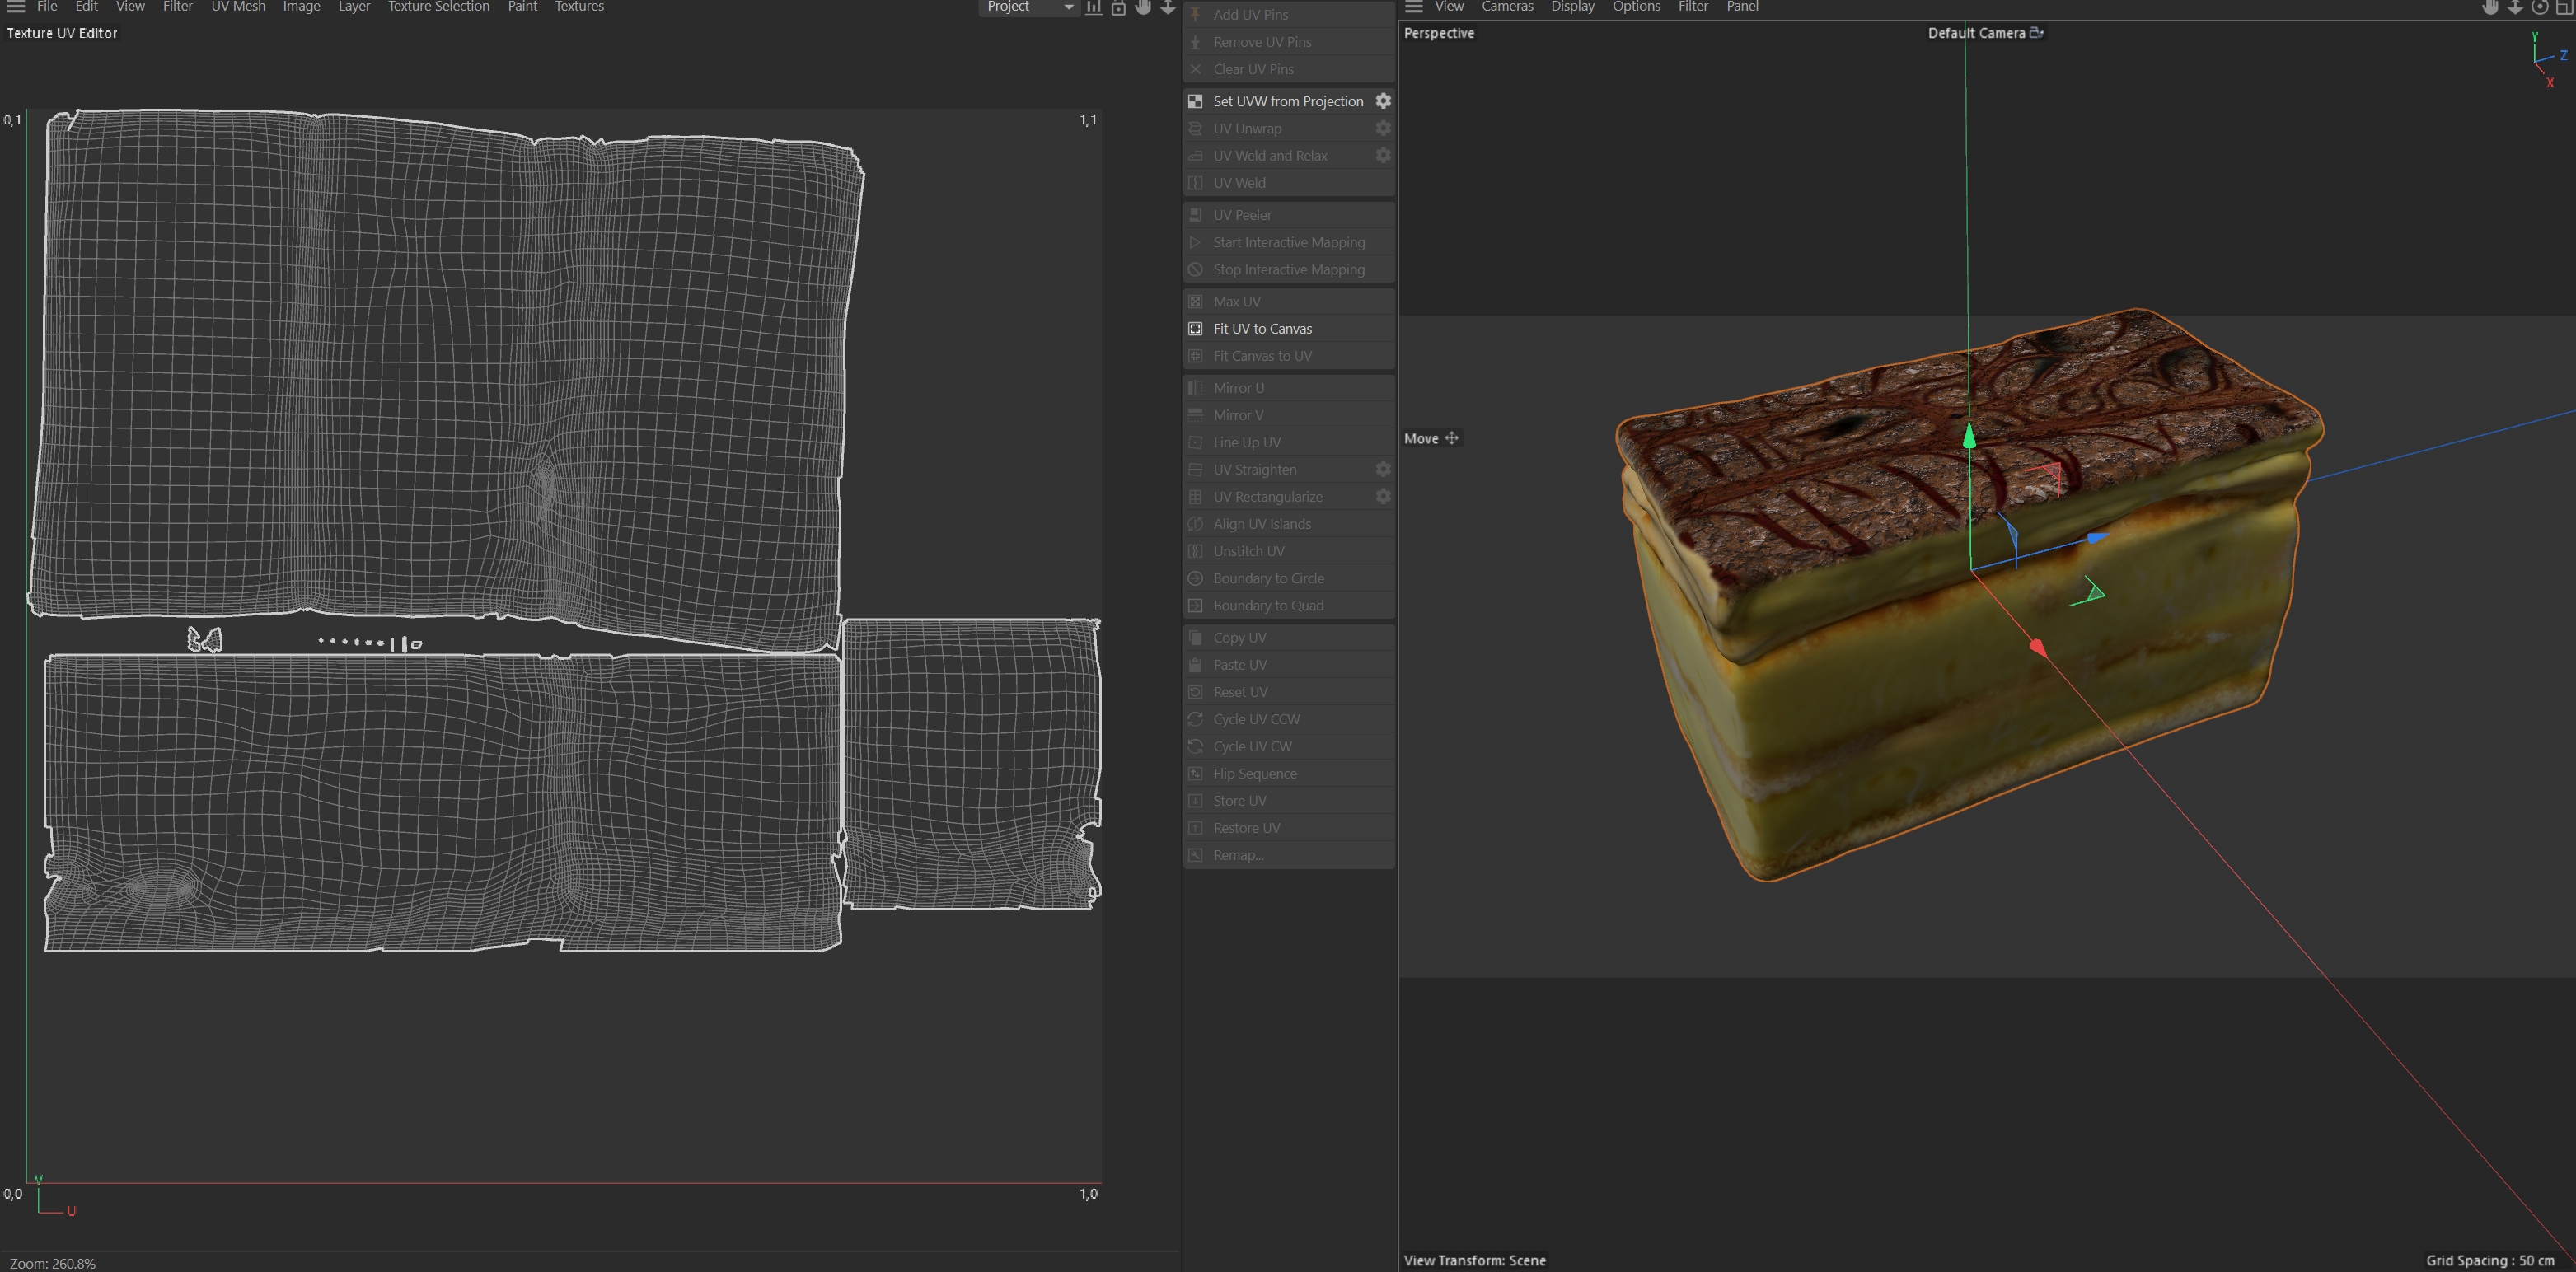Screen dimensions: 2576x1272
Task: Toggle the Move tool axis indicator
Action: (1452, 438)
